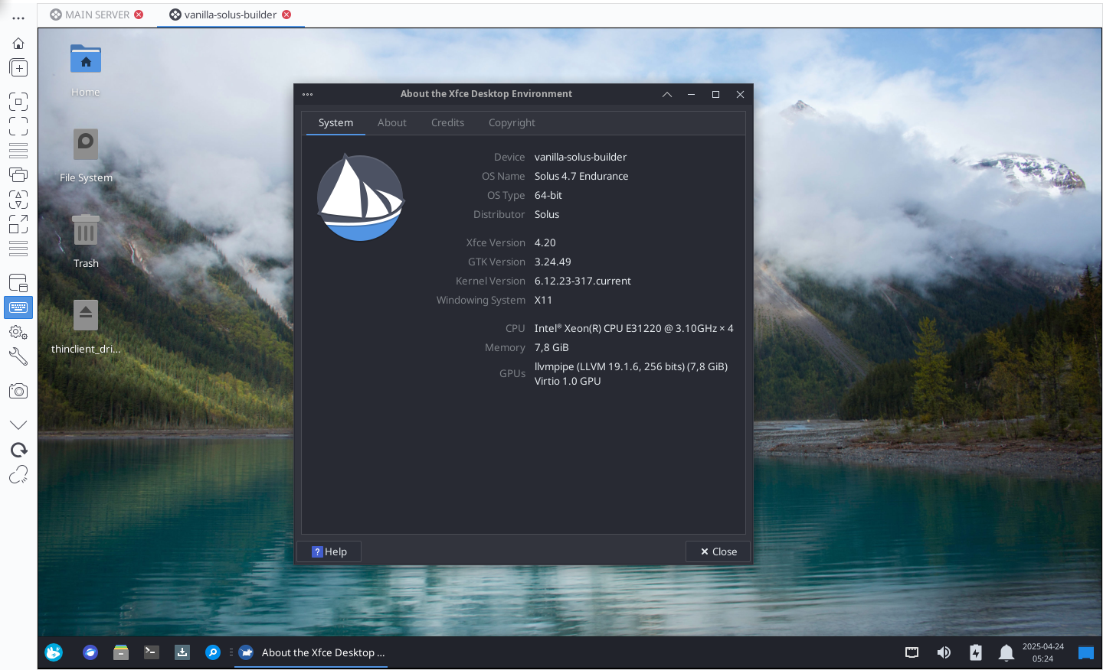
Task: Click the CPU value 'Intel Xeon(R) CPU E31220'
Action: [x=633, y=328]
